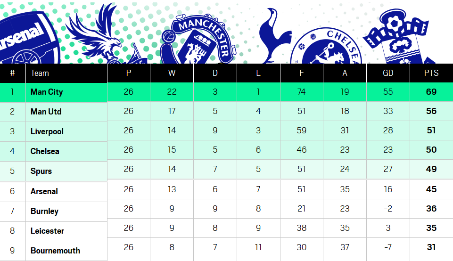Open the Man City team row
This screenshot has width=453, height=261.
[47, 92]
